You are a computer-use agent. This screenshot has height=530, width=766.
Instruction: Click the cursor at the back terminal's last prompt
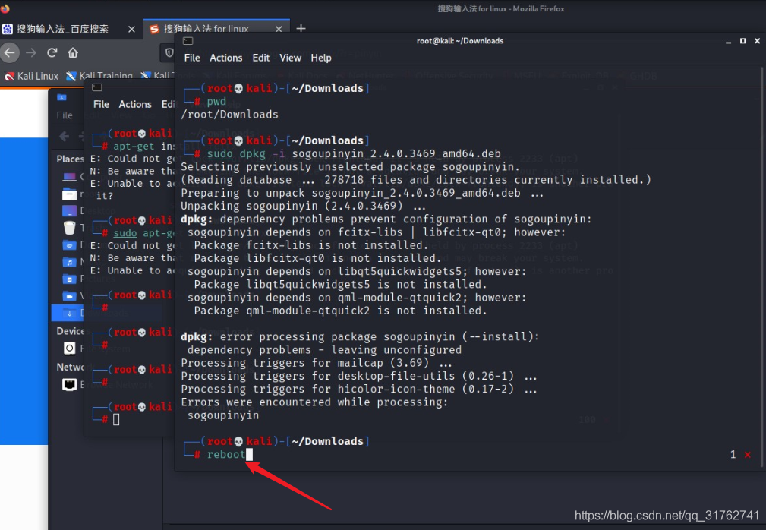pos(116,419)
